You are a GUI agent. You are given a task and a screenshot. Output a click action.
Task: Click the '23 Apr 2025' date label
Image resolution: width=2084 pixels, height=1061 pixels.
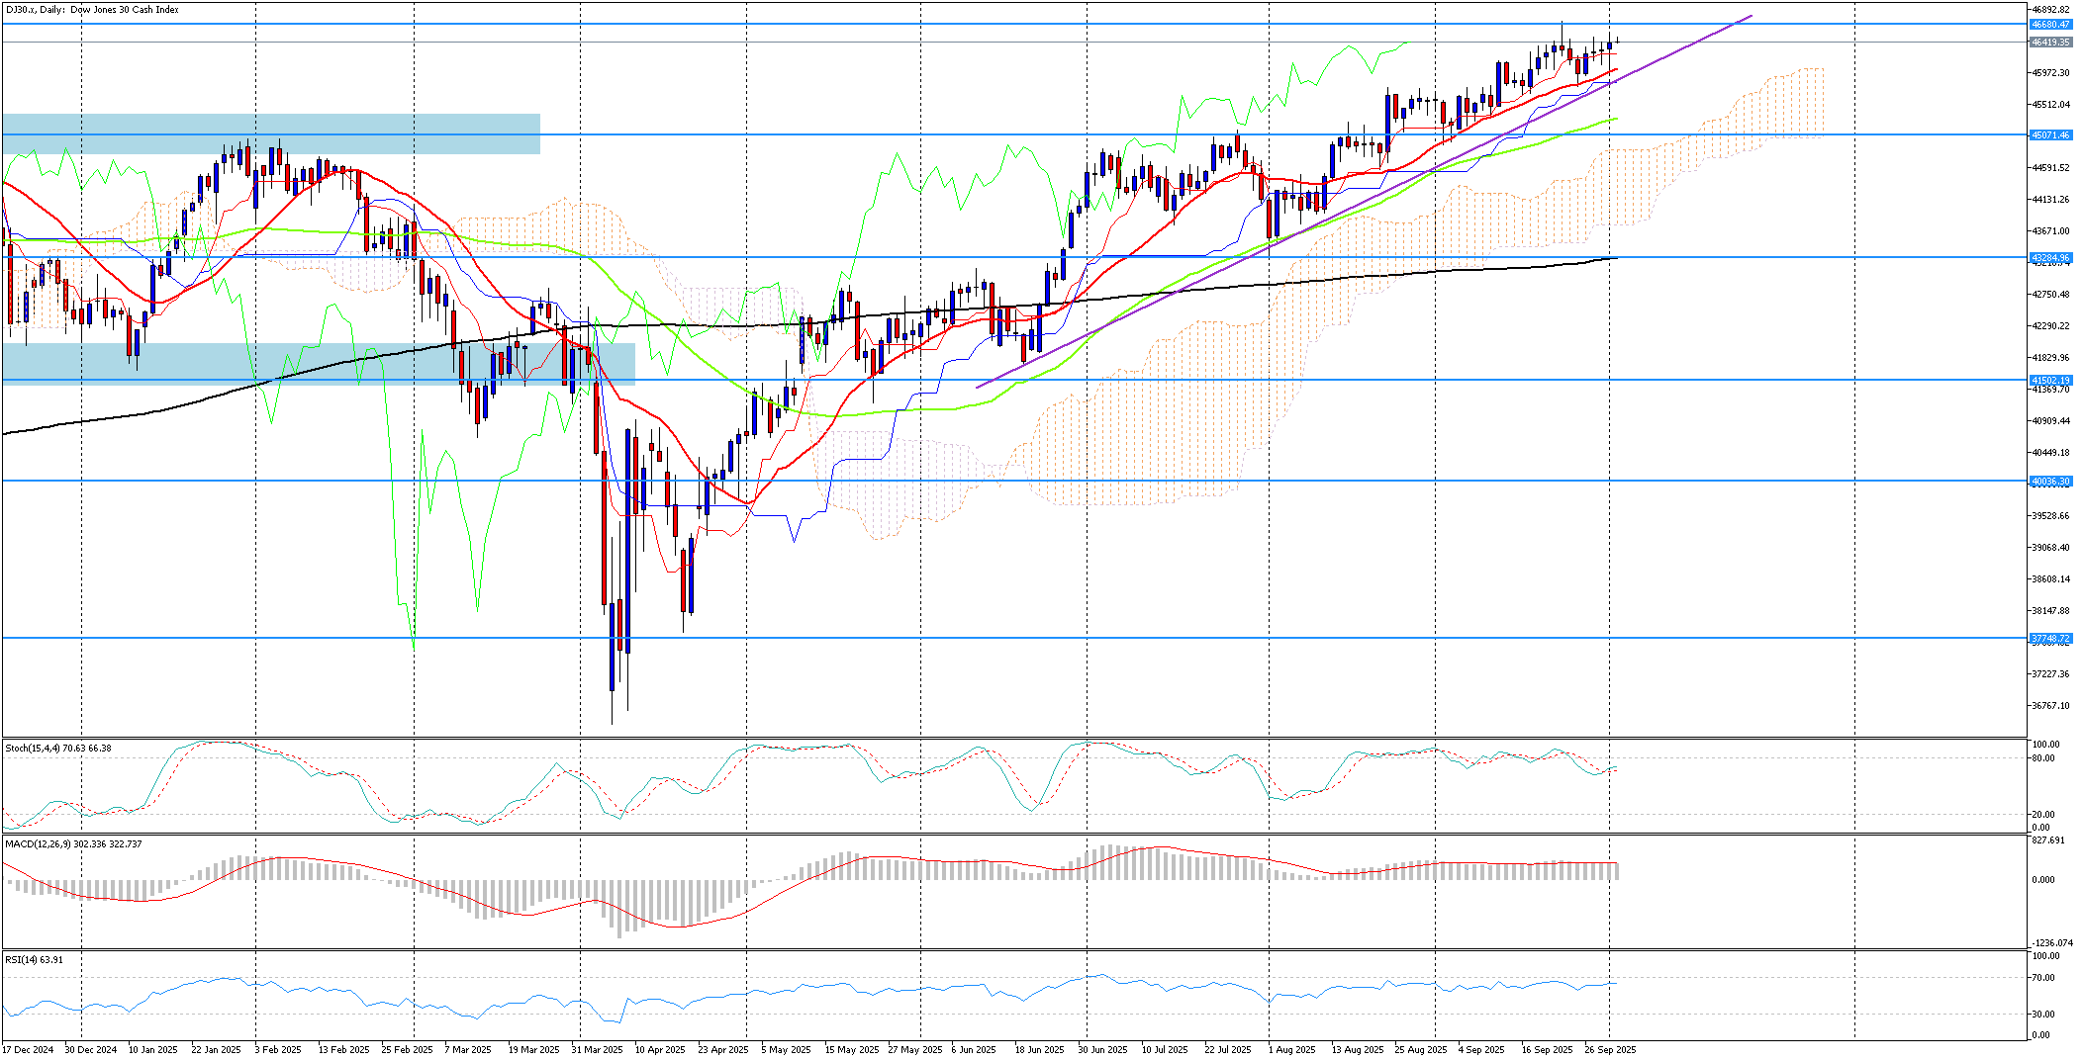[723, 1050]
